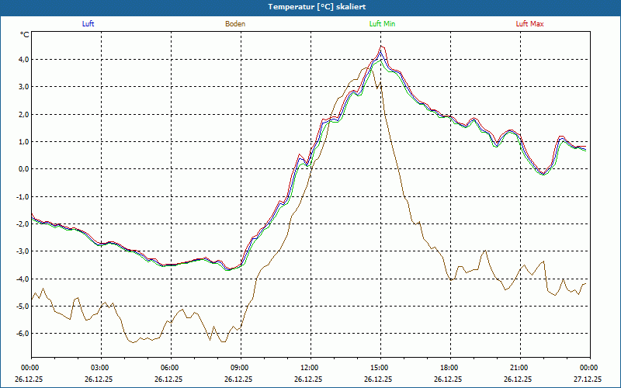Click the "Temperatur [°C] skaliert" chart title

310,6
